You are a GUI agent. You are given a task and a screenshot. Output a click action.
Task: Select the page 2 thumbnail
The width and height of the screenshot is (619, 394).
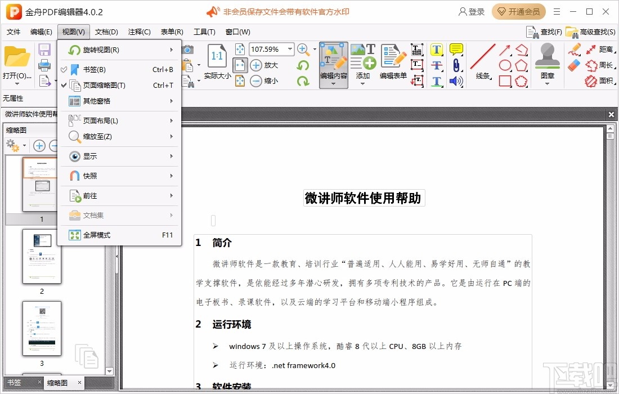click(42, 257)
